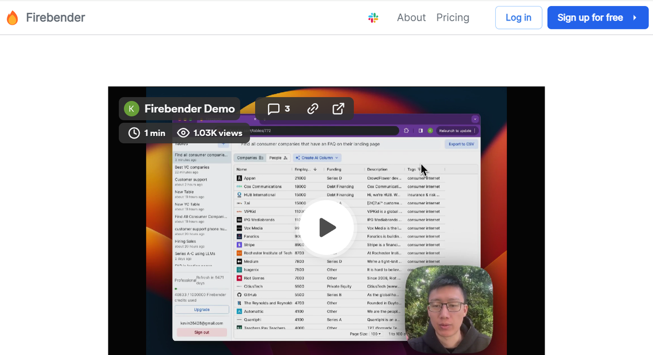
Task: Click the Export to CSV button
Action: (x=461, y=144)
